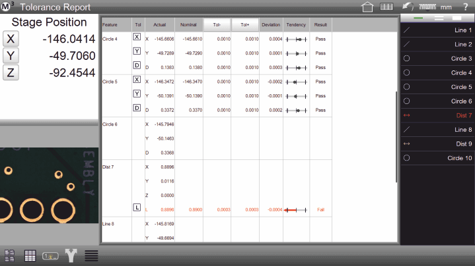Click the Tol+ column header button
This screenshot has height=266, width=475.
(x=244, y=24)
